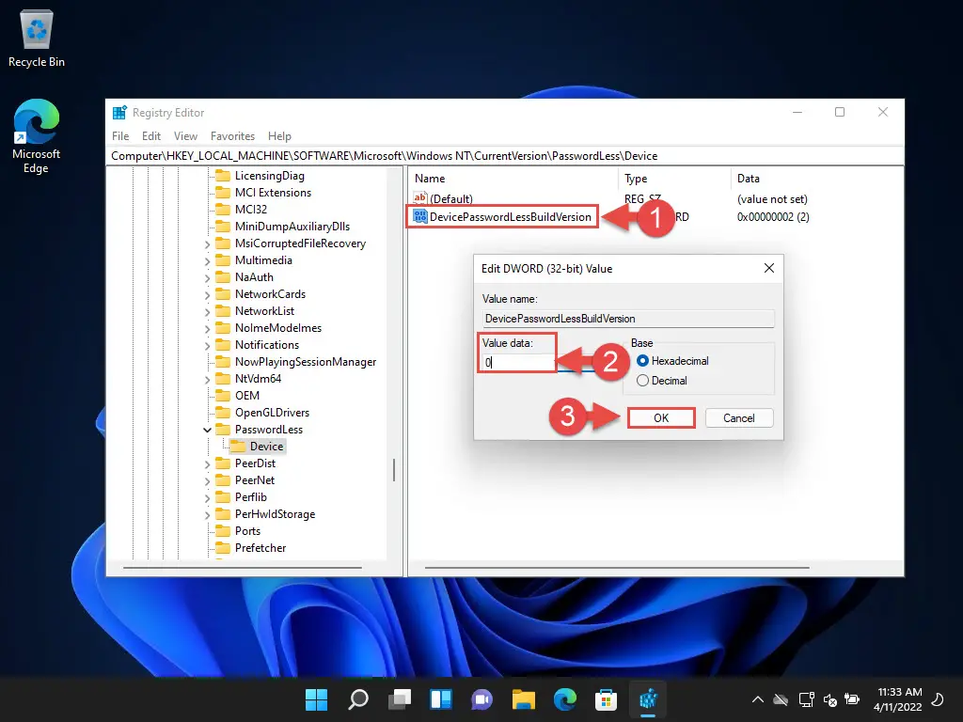Open taskbar Search magnifier

[x=358, y=699]
